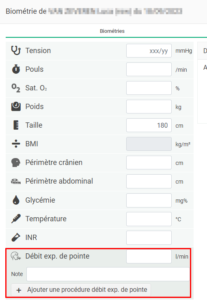
Task: Click the weight scale icon beside Poids
Action: coord(16,107)
